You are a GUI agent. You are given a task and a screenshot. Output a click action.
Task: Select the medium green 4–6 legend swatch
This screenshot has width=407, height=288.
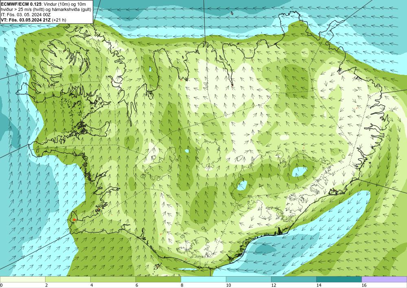tap(113, 279)
